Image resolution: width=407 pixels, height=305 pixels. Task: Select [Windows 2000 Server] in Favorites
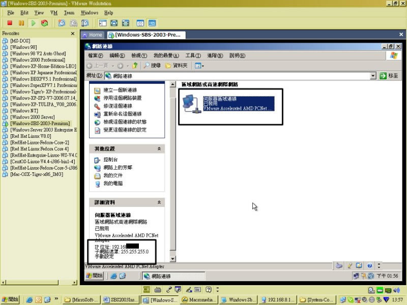32,117
